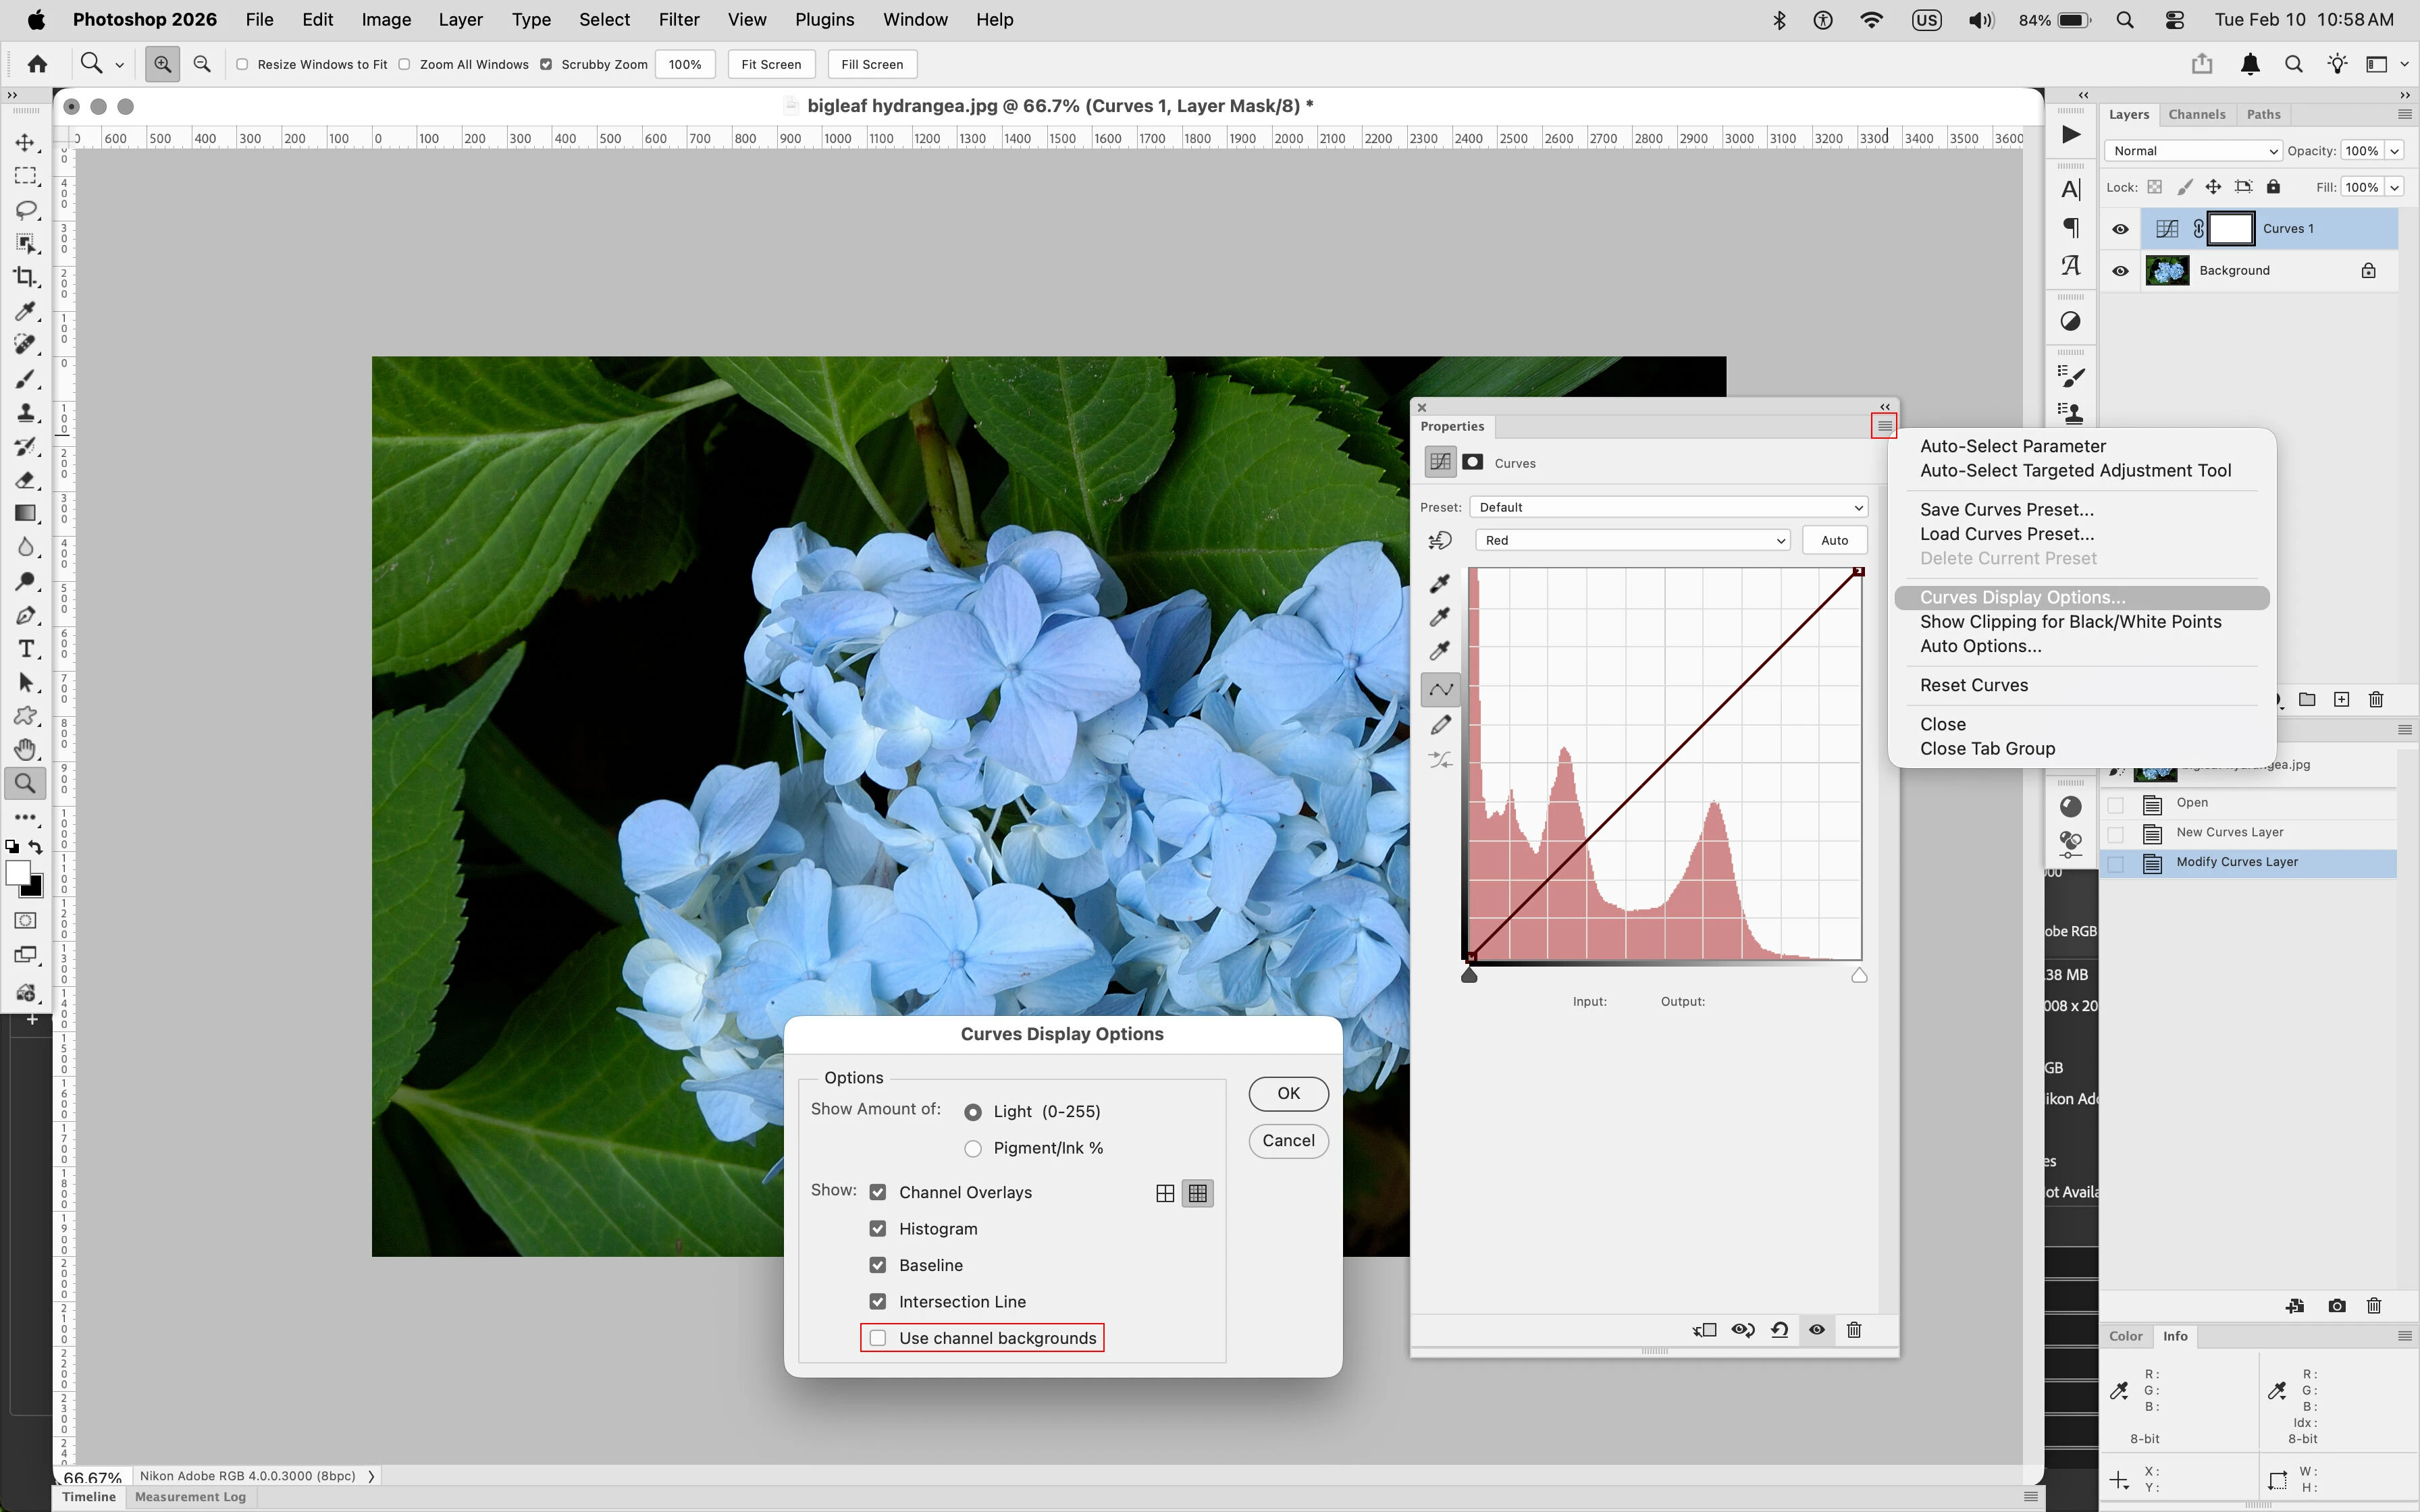This screenshot has height=1512, width=2420.
Task: Open the Red channel dropdown
Action: point(1632,540)
